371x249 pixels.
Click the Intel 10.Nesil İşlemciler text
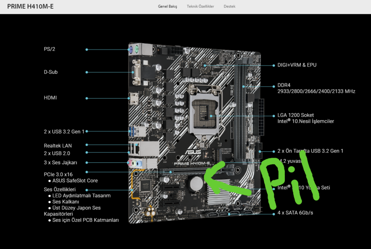coord(306,121)
